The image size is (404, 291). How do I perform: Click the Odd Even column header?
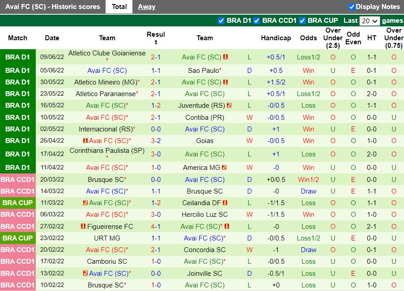[353, 38]
